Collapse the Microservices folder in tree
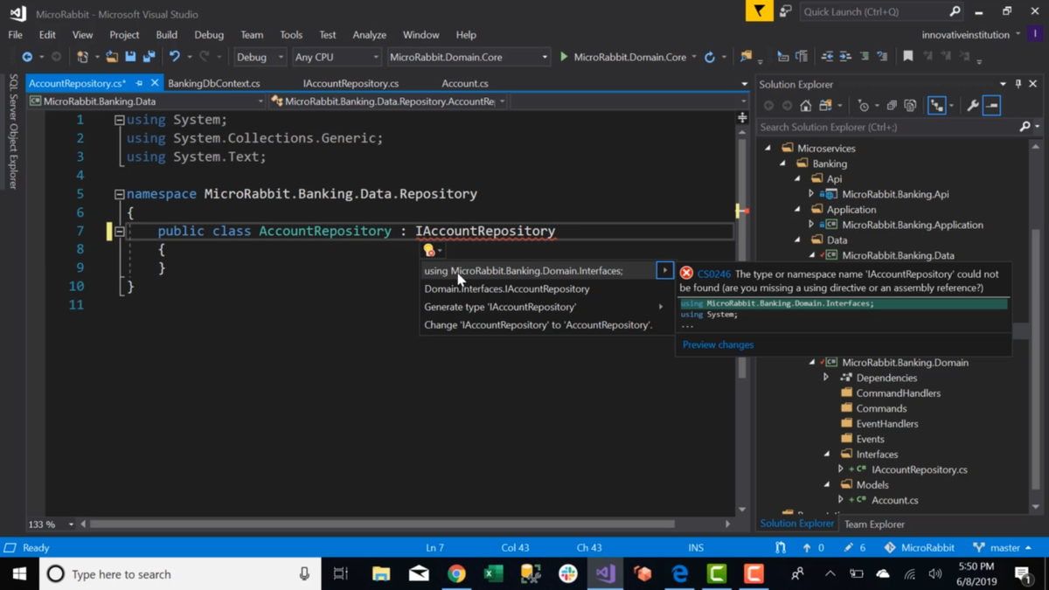The width and height of the screenshot is (1049, 590). click(768, 149)
